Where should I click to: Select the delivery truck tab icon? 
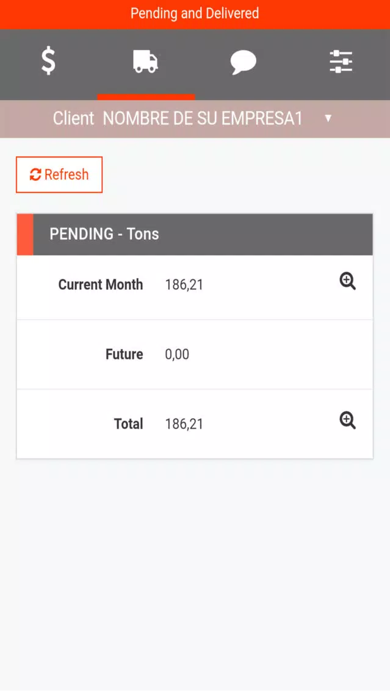(145, 61)
